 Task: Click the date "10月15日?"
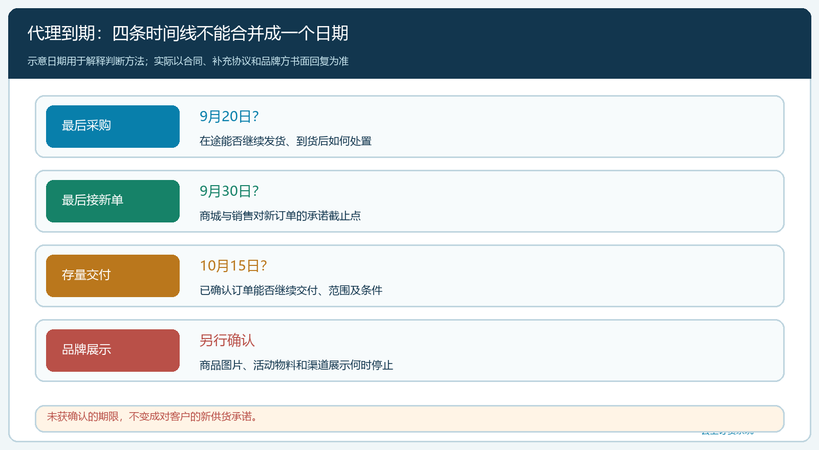coord(233,266)
